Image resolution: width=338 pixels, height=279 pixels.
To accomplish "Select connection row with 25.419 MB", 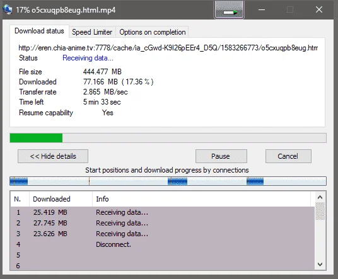I will [163, 212].
